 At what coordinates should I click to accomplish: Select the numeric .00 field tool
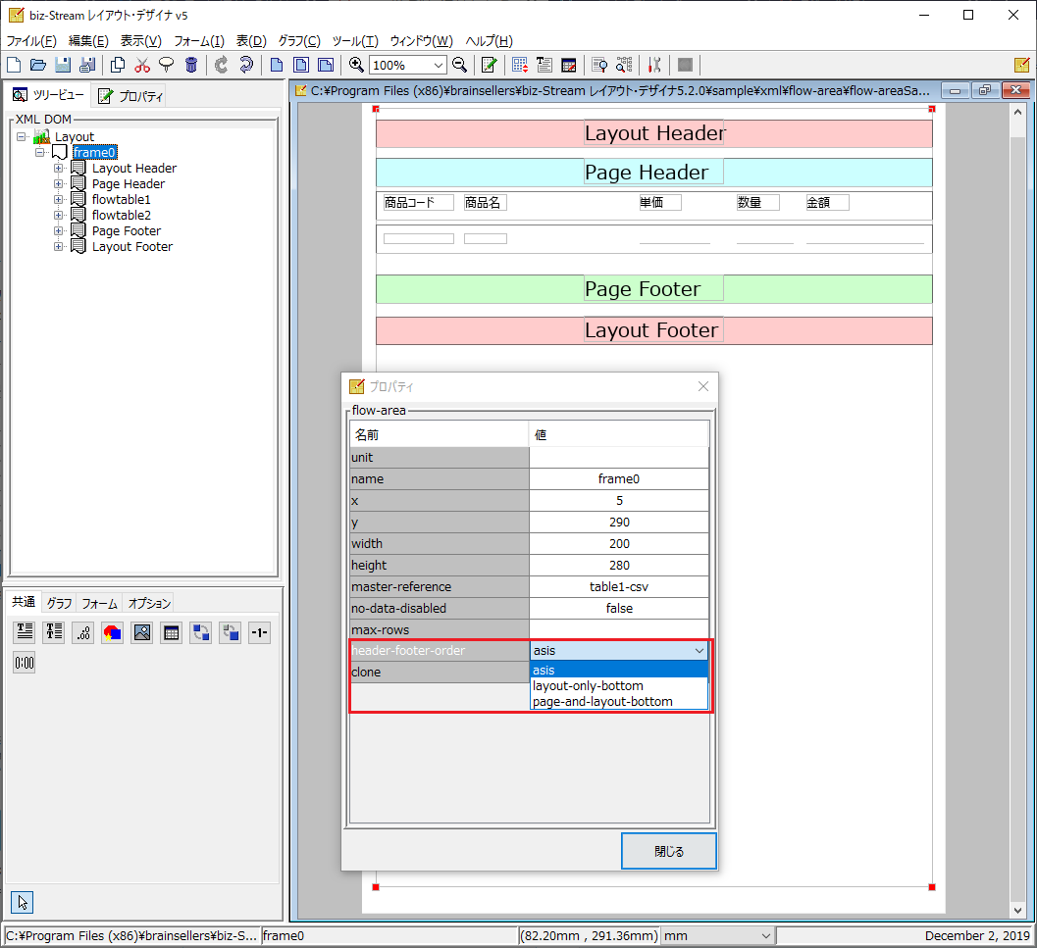82,632
